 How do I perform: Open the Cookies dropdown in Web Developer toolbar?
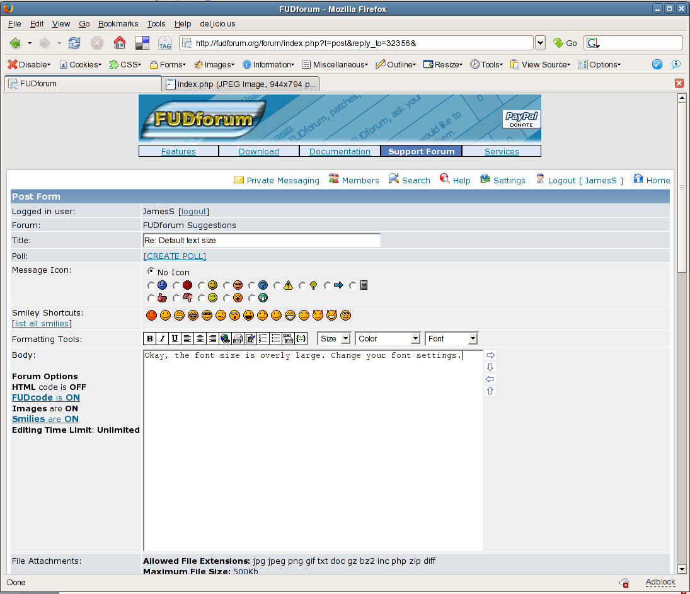81,65
